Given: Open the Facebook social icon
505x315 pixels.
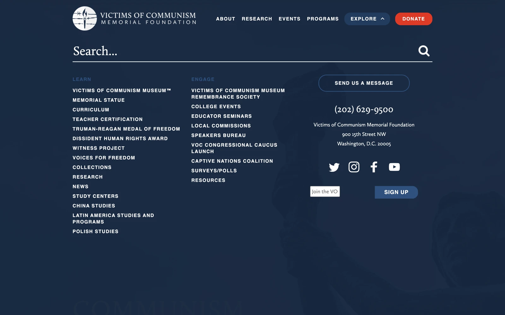Looking at the screenshot, I should pyautogui.click(x=374, y=167).
